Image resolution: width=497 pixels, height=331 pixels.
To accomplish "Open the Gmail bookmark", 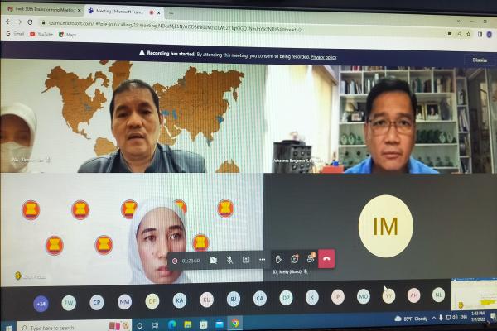I will (x=15, y=33).
